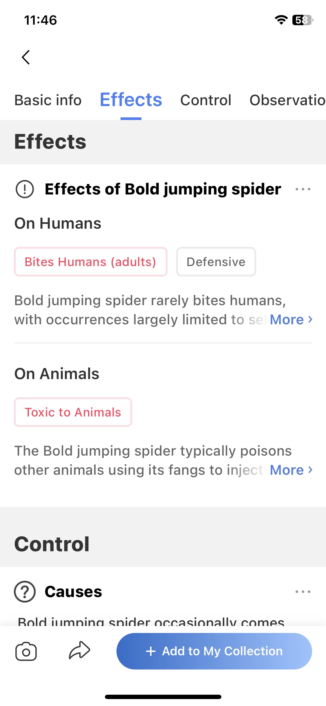The image size is (326, 706).
Task: Tap the home indicator bar
Action: coord(163,697)
